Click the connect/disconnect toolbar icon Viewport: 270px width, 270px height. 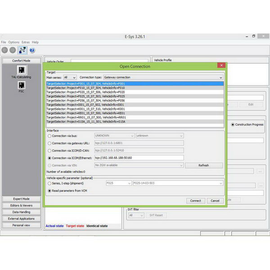point(22,50)
